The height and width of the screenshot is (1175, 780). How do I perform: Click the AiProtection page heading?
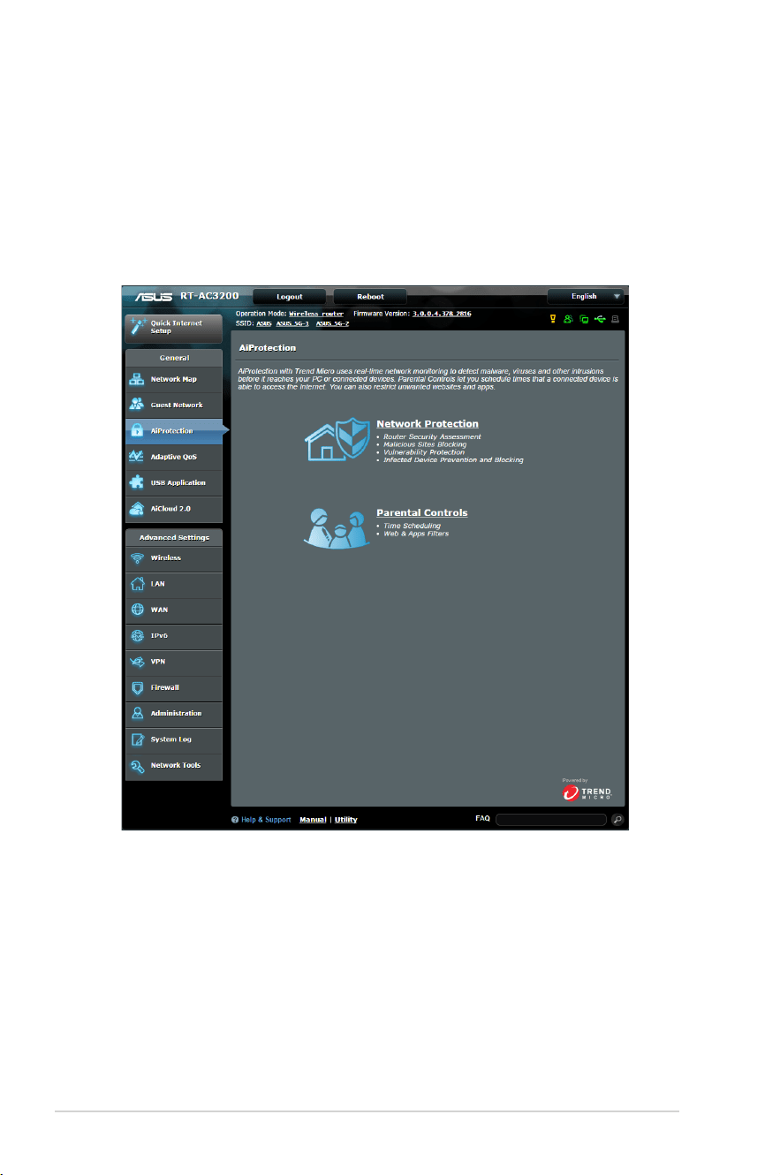(268, 348)
